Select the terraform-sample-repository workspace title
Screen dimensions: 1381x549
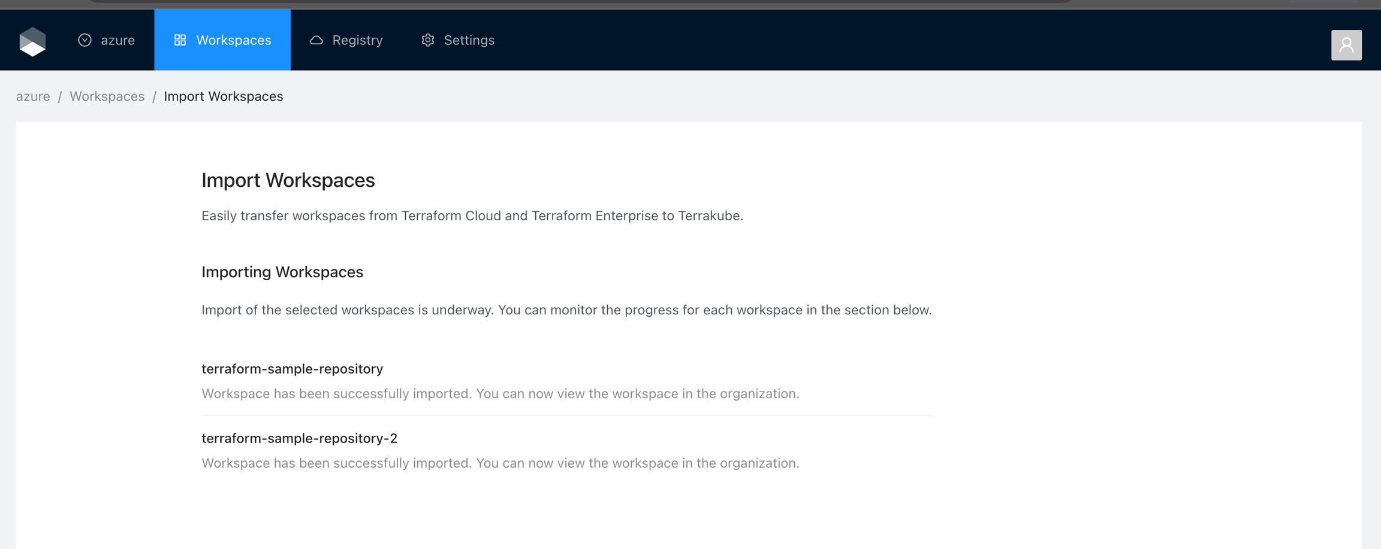coord(292,369)
